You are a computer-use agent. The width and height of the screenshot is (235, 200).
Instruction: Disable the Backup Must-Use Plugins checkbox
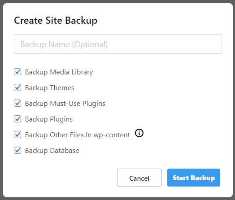[17, 103]
